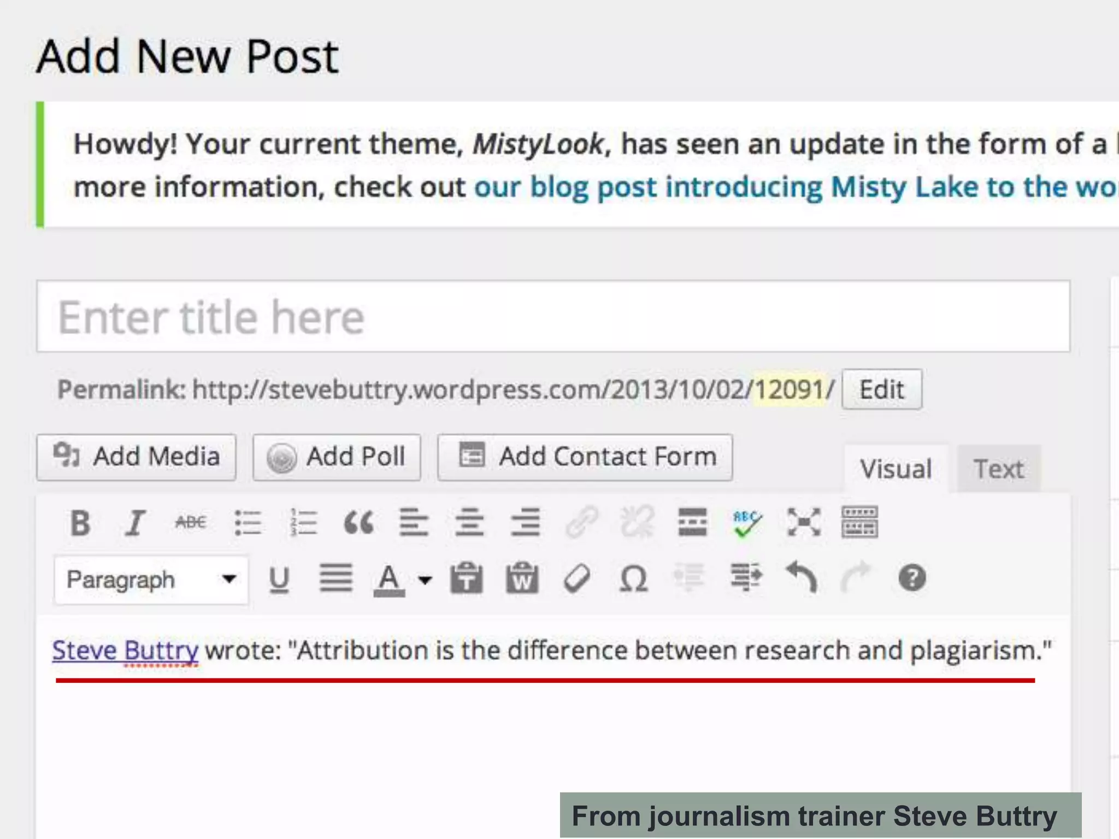
Task: Click the Add Contact Form button
Action: click(585, 457)
